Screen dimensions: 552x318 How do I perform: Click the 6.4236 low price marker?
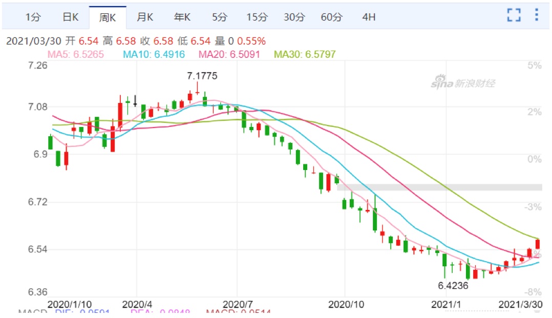tap(453, 285)
